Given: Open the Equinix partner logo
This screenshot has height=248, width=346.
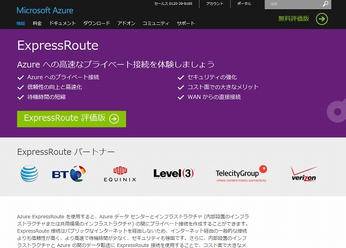Looking at the screenshot, I should click(x=120, y=174).
